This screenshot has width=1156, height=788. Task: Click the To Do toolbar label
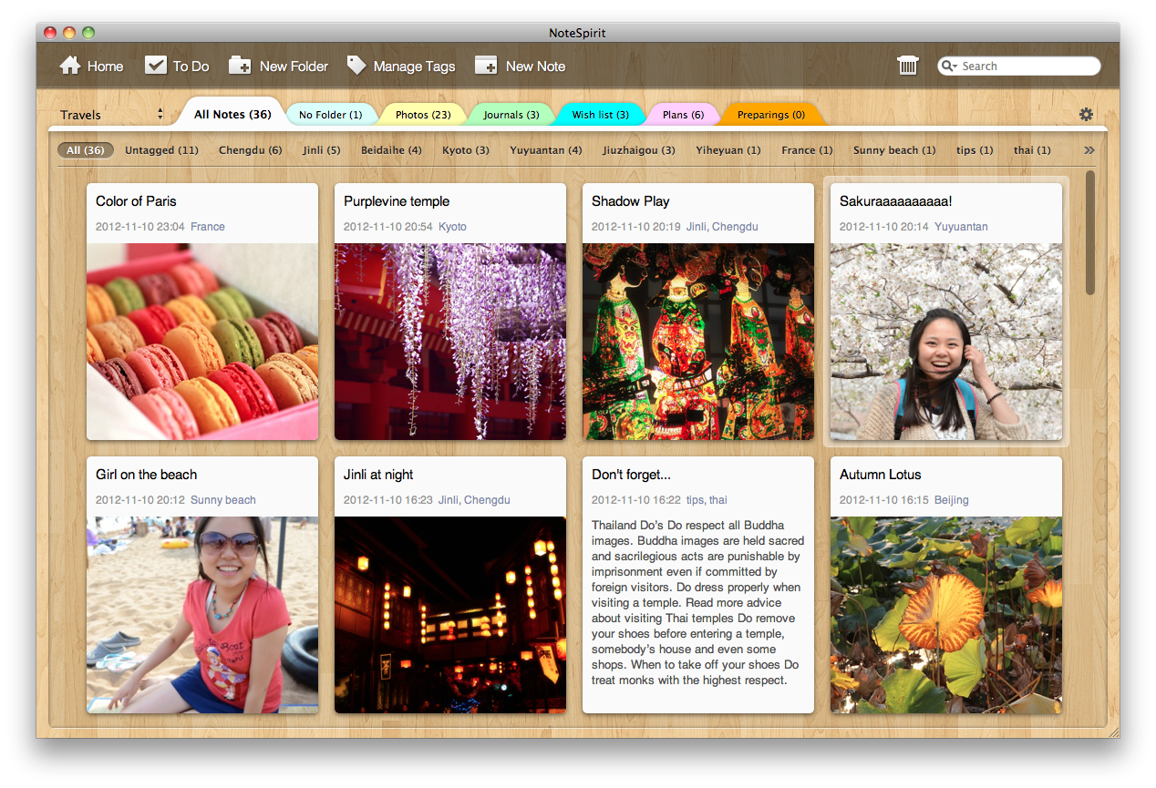pyautogui.click(x=191, y=67)
